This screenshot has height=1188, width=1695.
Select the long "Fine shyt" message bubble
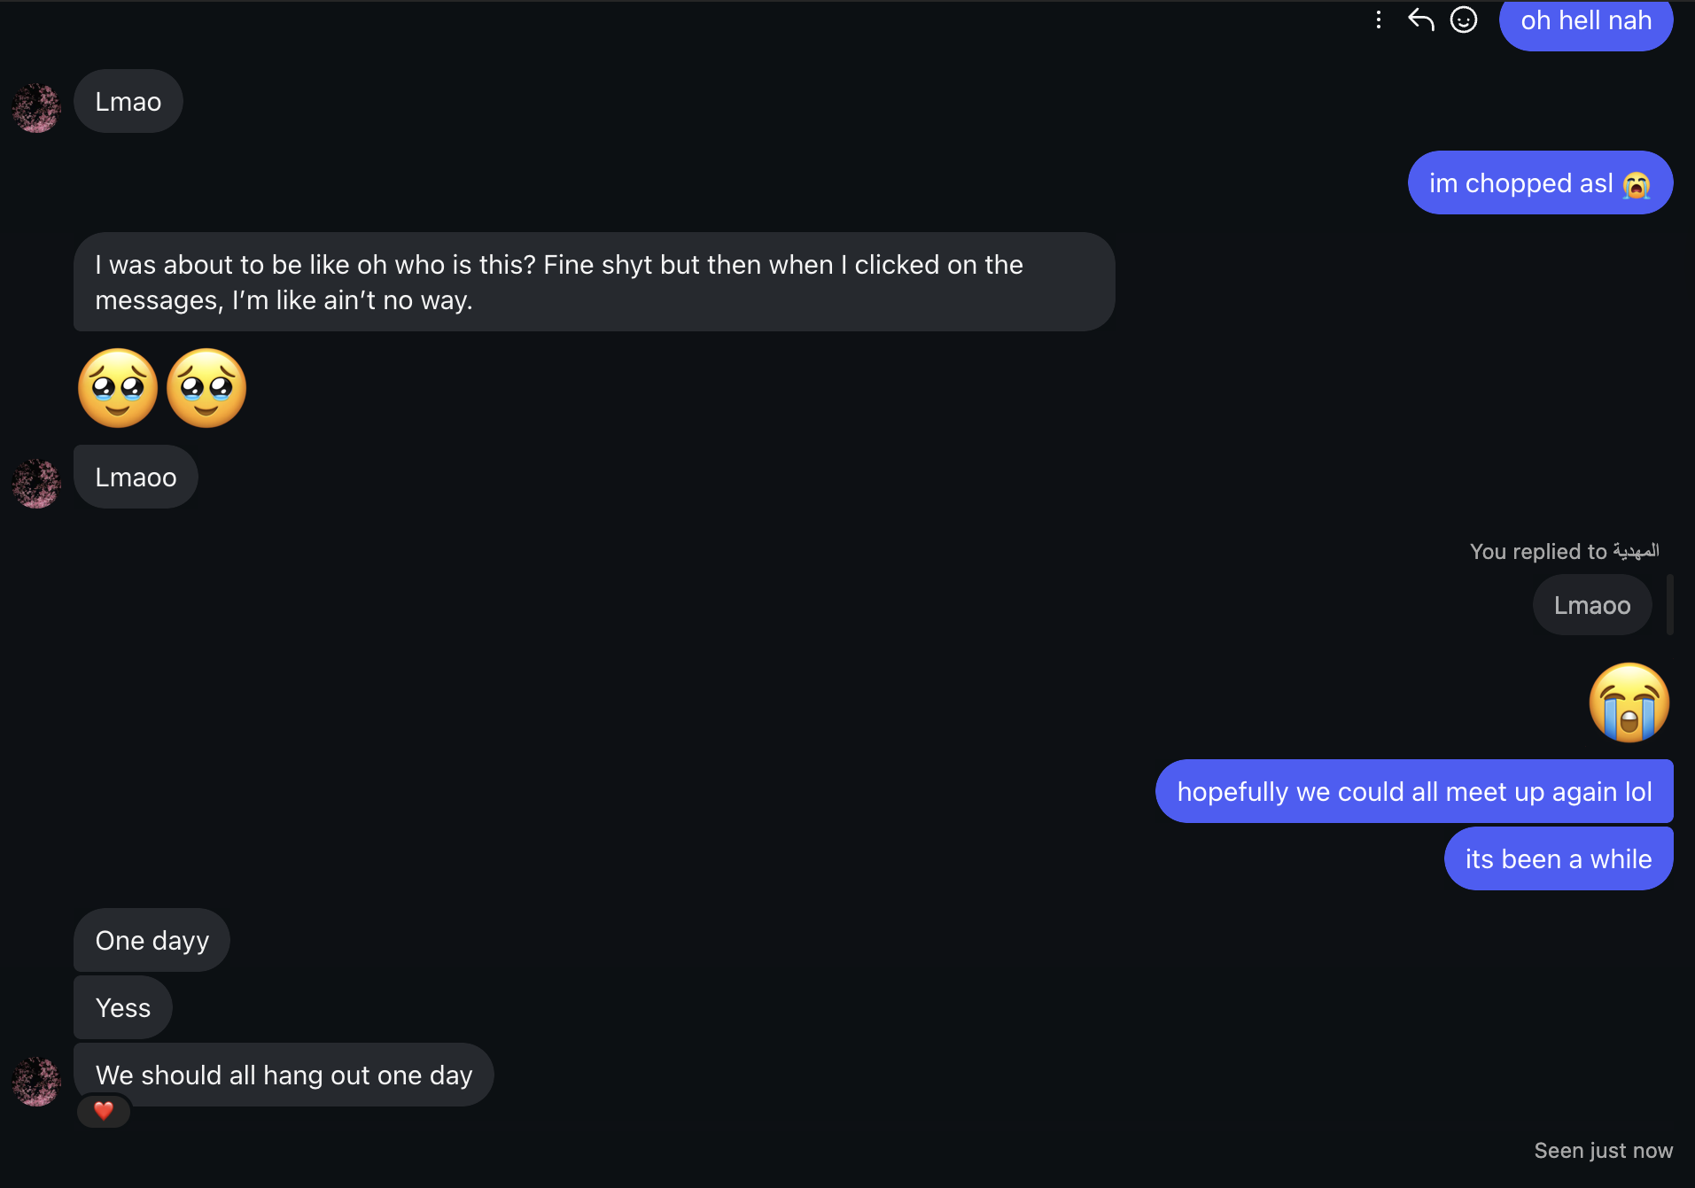[594, 282]
